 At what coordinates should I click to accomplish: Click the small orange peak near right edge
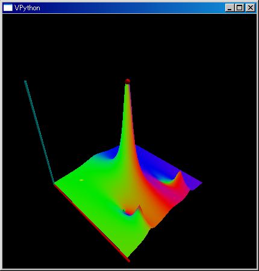(179, 176)
